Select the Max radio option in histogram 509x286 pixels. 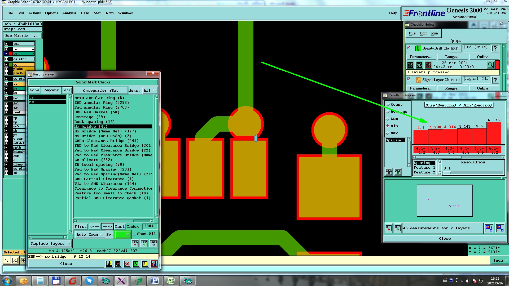[388, 133]
